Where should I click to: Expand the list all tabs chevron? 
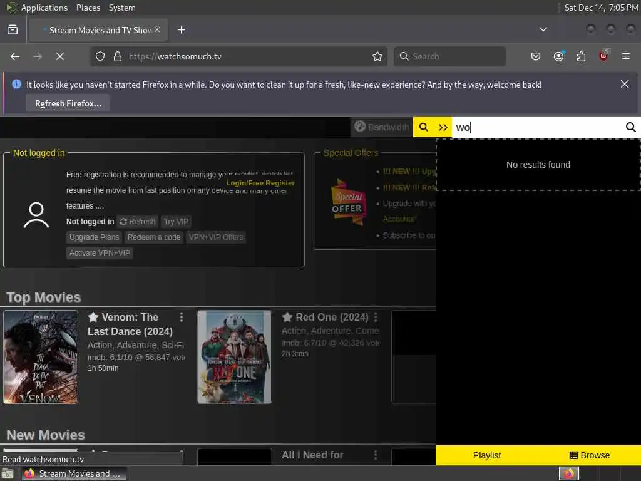[x=543, y=29]
